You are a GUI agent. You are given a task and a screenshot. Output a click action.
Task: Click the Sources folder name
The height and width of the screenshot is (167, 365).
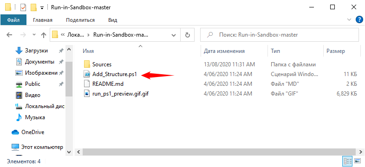click(102, 64)
